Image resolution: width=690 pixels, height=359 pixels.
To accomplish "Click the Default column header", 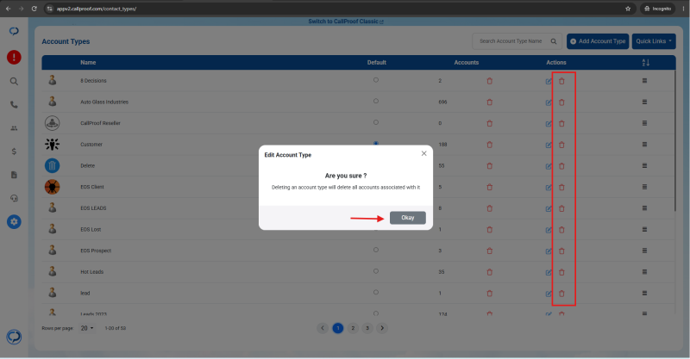I will pyautogui.click(x=377, y=62).
